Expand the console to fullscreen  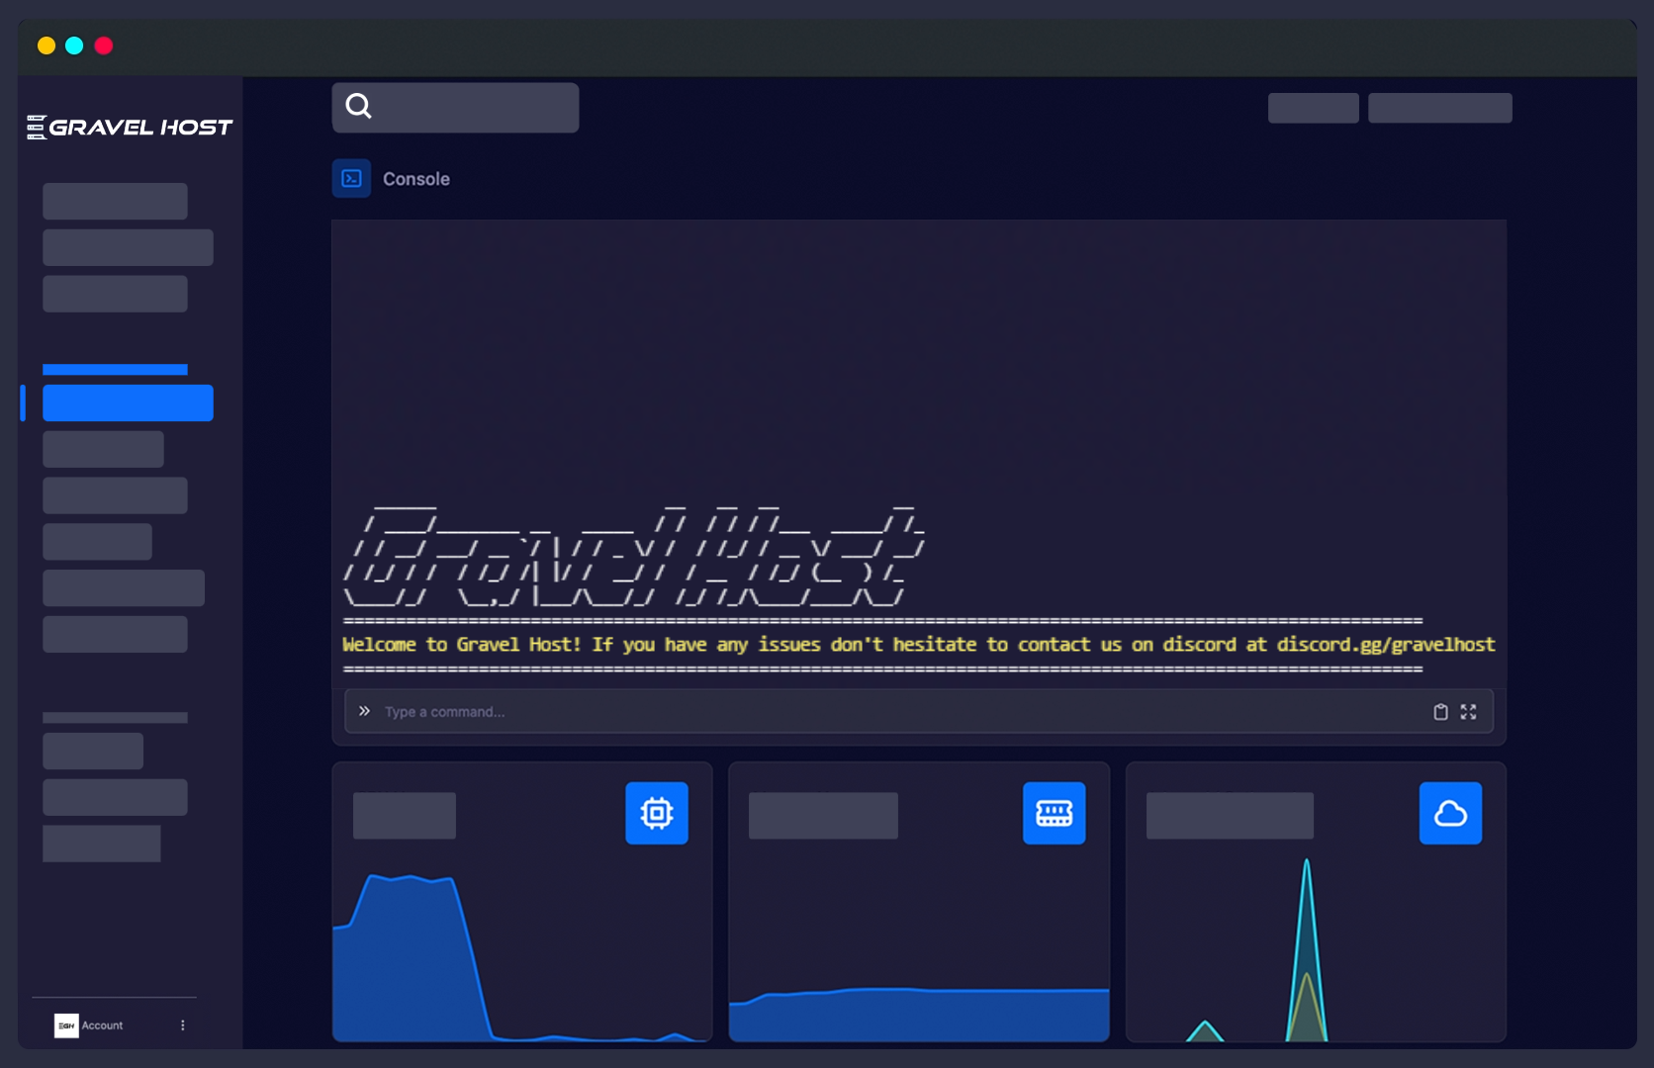pyautogui.click(x=1468, y=711)
